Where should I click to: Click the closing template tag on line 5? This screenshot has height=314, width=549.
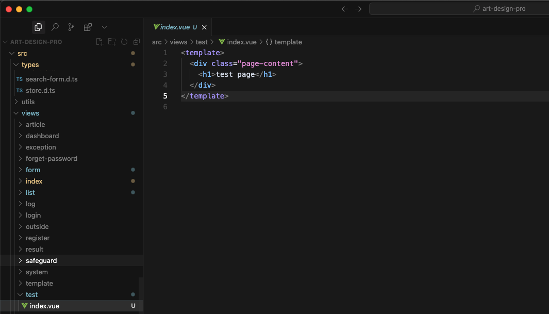point(205,96)
